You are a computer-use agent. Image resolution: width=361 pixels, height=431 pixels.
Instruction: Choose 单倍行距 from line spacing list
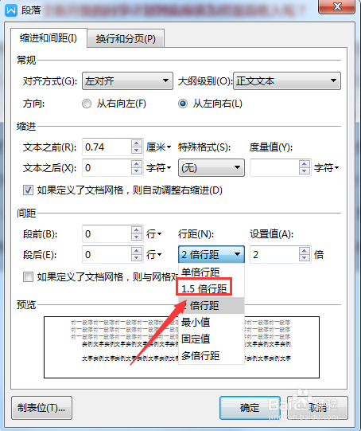[212, 272]
